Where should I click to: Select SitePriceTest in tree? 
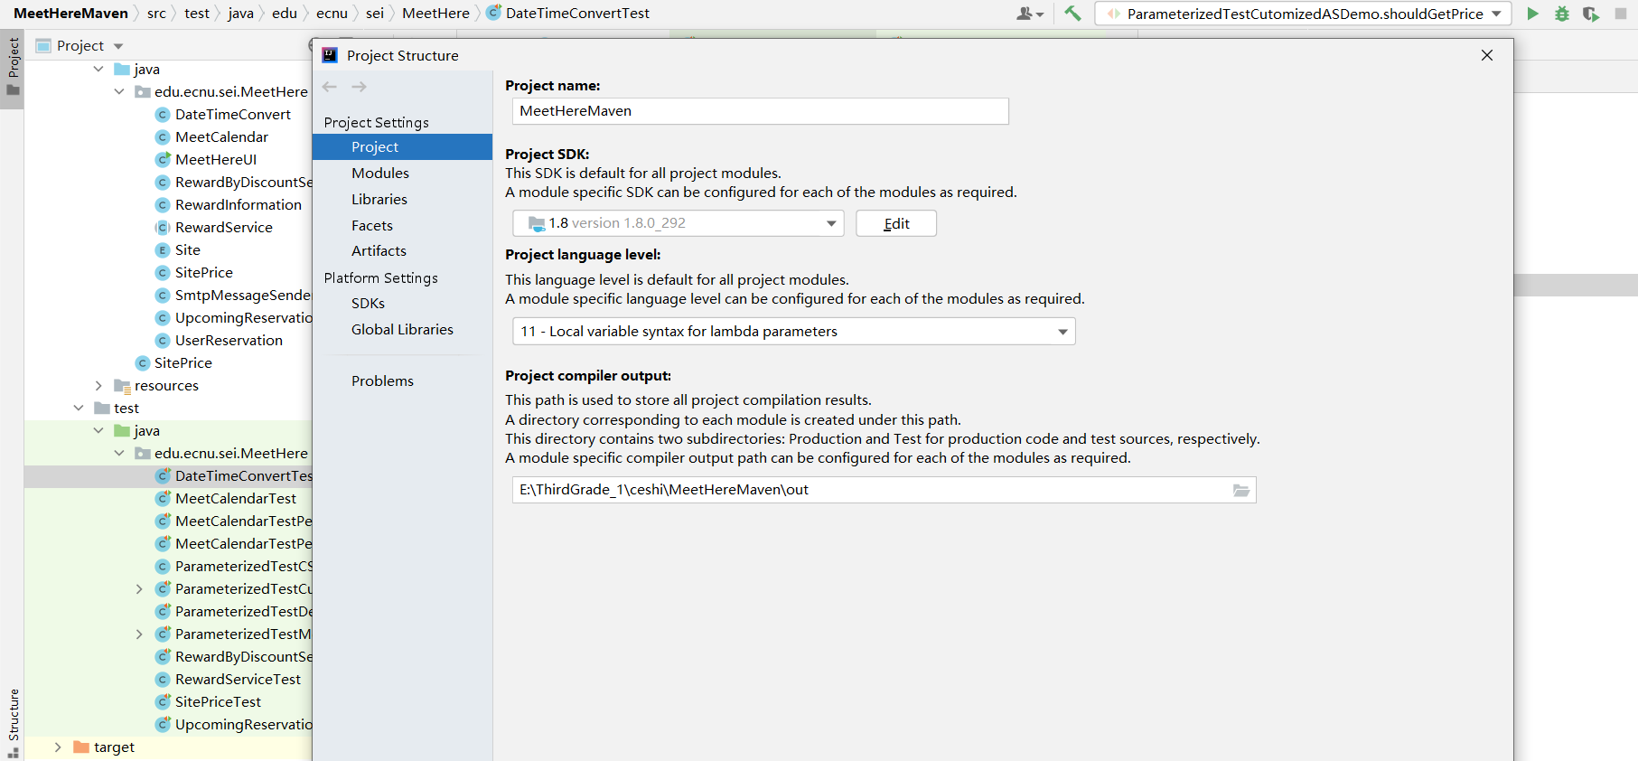point(218,701)
